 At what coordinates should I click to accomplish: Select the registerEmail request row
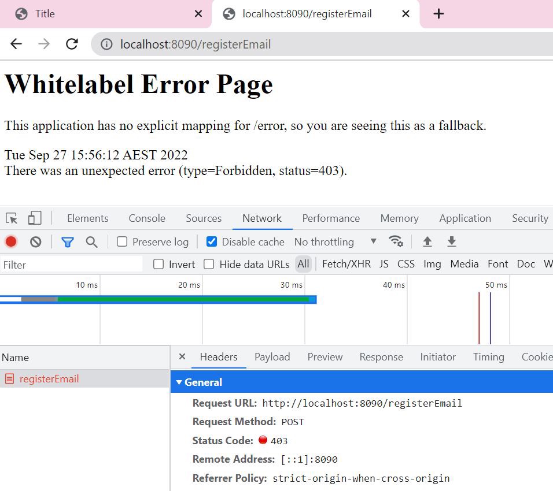pyautogui.click(x=84, y=378)
